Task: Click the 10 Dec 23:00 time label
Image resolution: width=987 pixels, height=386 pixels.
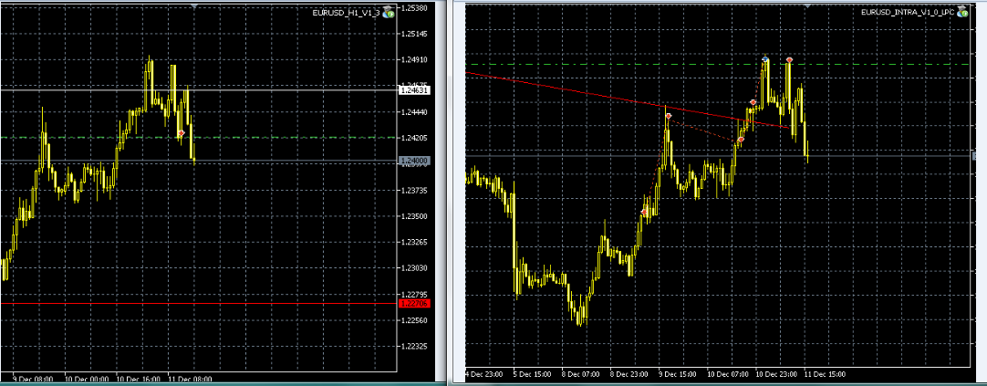Action: tap(775, 374)
